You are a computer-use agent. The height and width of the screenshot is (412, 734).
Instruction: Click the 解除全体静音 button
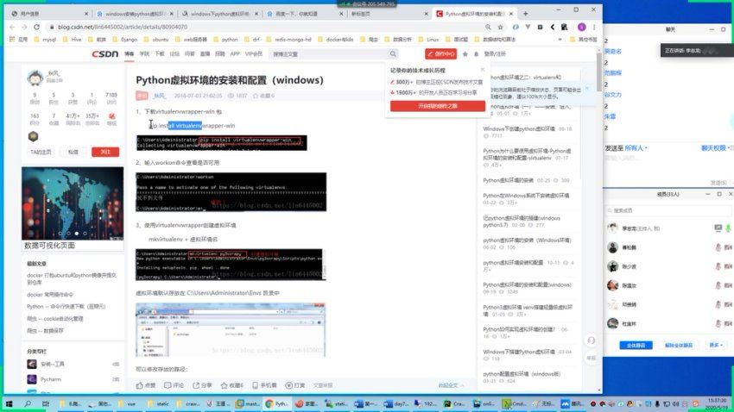[x=678, y=346]
